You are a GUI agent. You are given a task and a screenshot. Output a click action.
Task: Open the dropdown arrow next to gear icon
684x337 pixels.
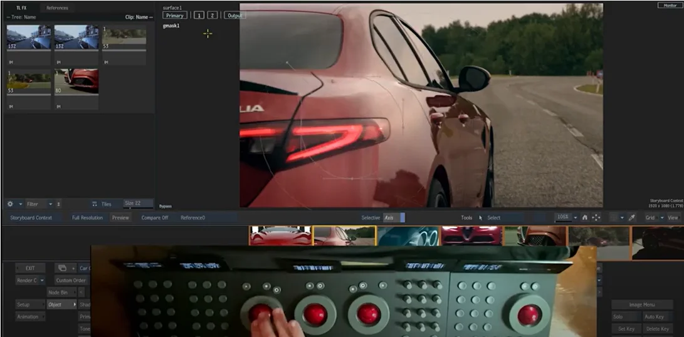click(x=20, y=204)
